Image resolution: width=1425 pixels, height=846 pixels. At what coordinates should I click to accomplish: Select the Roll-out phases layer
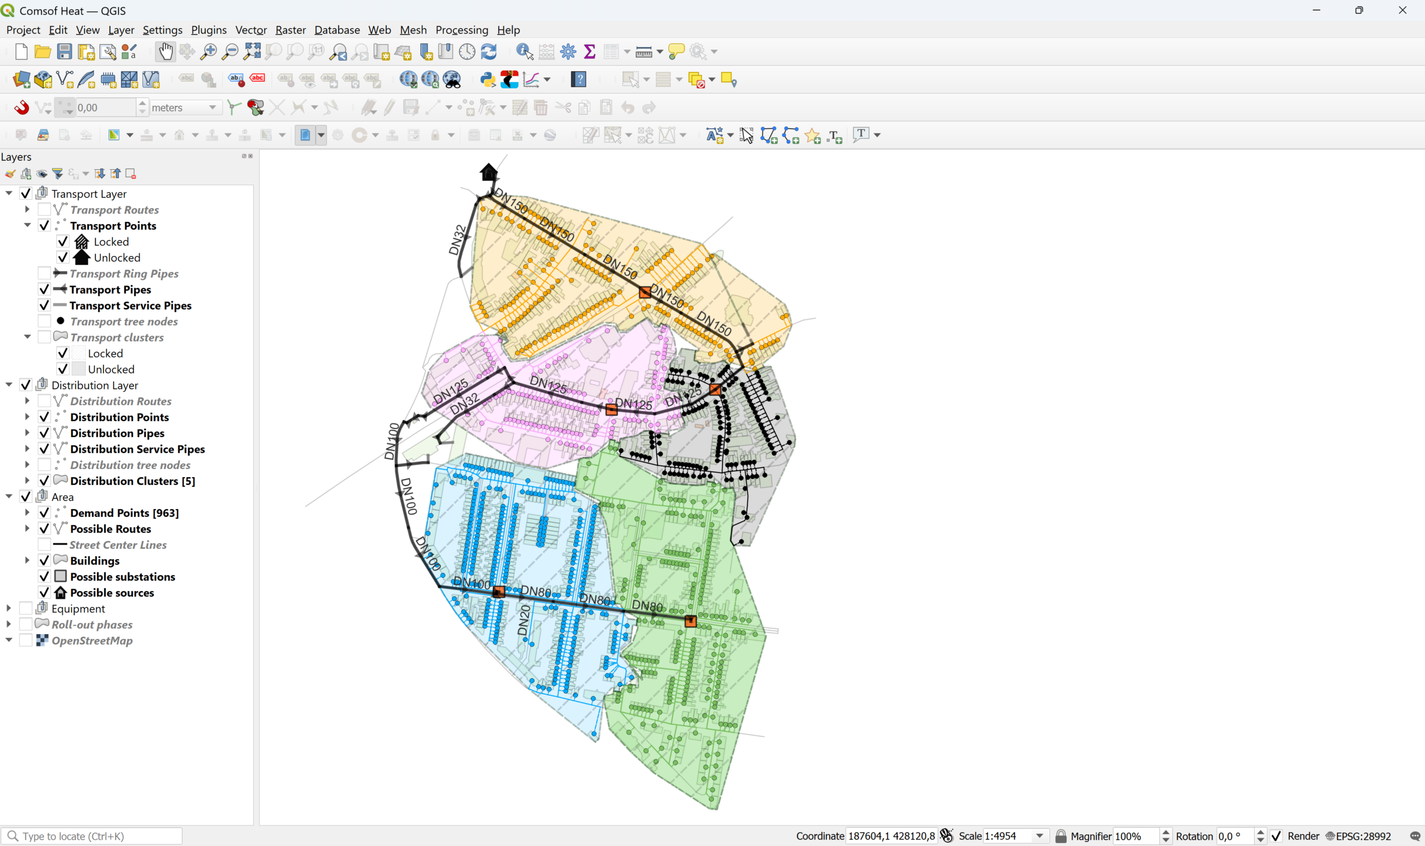(92, 625)
